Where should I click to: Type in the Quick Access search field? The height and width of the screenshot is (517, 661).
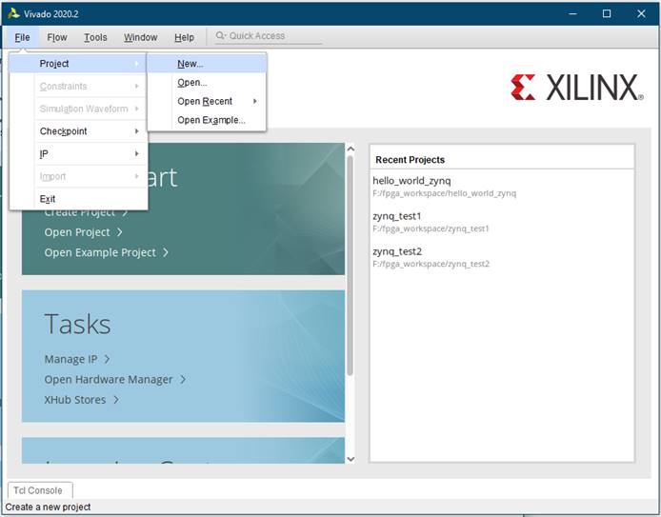[x=271, y=36]
